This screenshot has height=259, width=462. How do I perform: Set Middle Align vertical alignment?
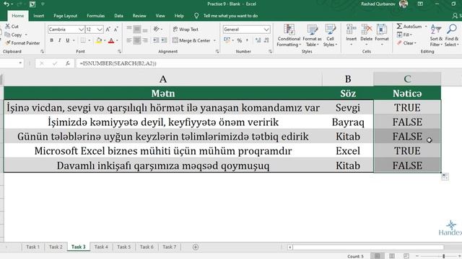click(137, 29)
